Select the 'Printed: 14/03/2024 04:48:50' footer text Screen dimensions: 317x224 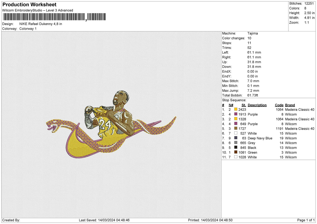click(210, 220)
